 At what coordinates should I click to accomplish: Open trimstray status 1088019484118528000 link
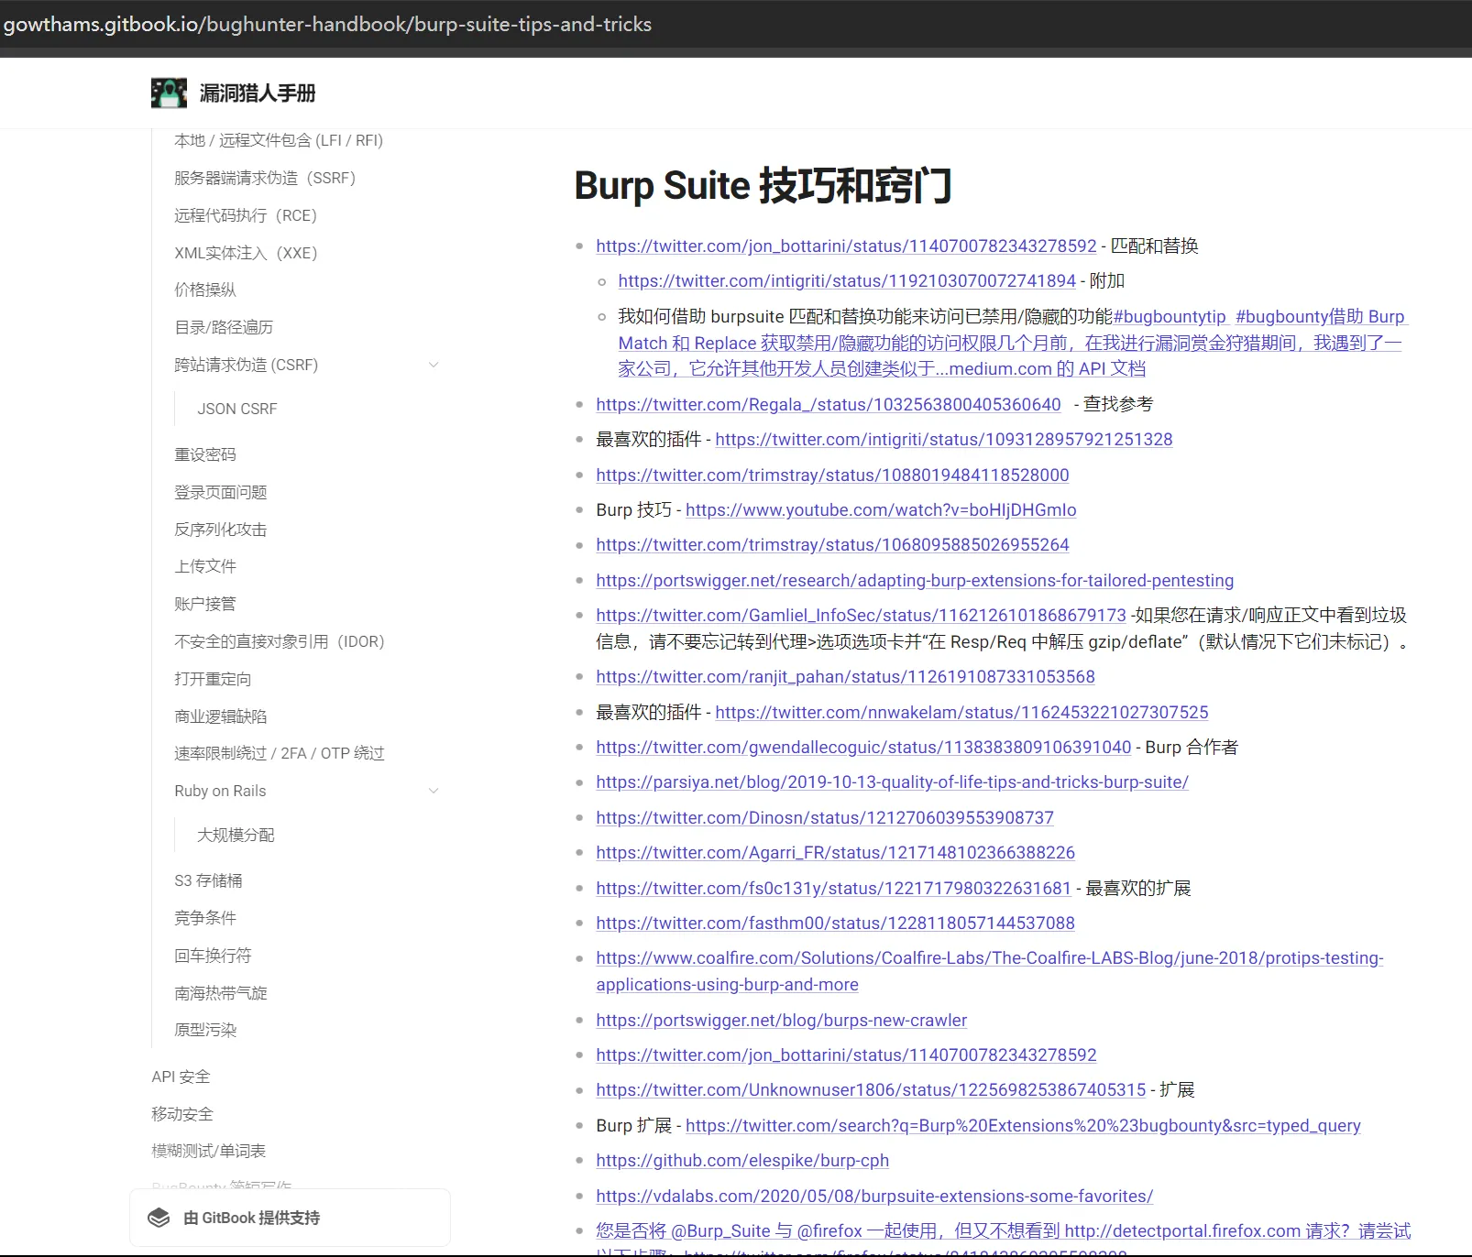tap(832, 475)
